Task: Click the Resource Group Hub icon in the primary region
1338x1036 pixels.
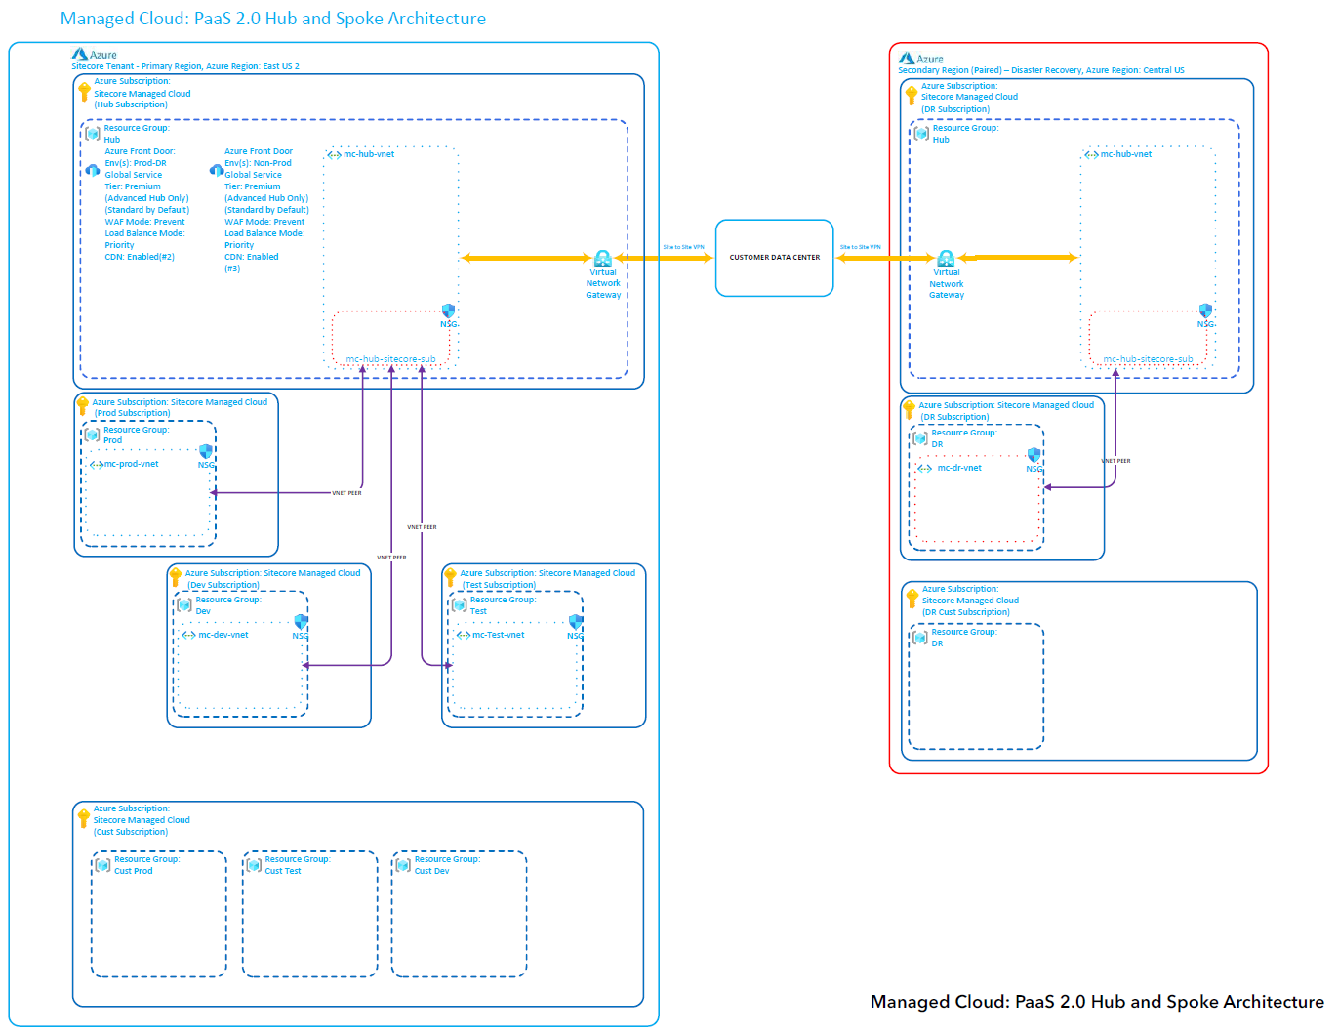Action: click(93, 133)
